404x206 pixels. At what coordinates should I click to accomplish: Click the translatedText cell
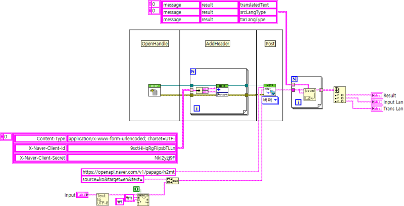point(258,5)
